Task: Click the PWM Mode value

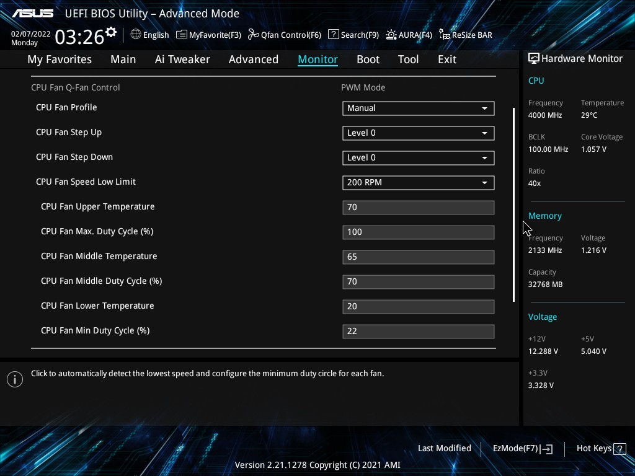Action: pyautogui.click(x=363, y=87)
